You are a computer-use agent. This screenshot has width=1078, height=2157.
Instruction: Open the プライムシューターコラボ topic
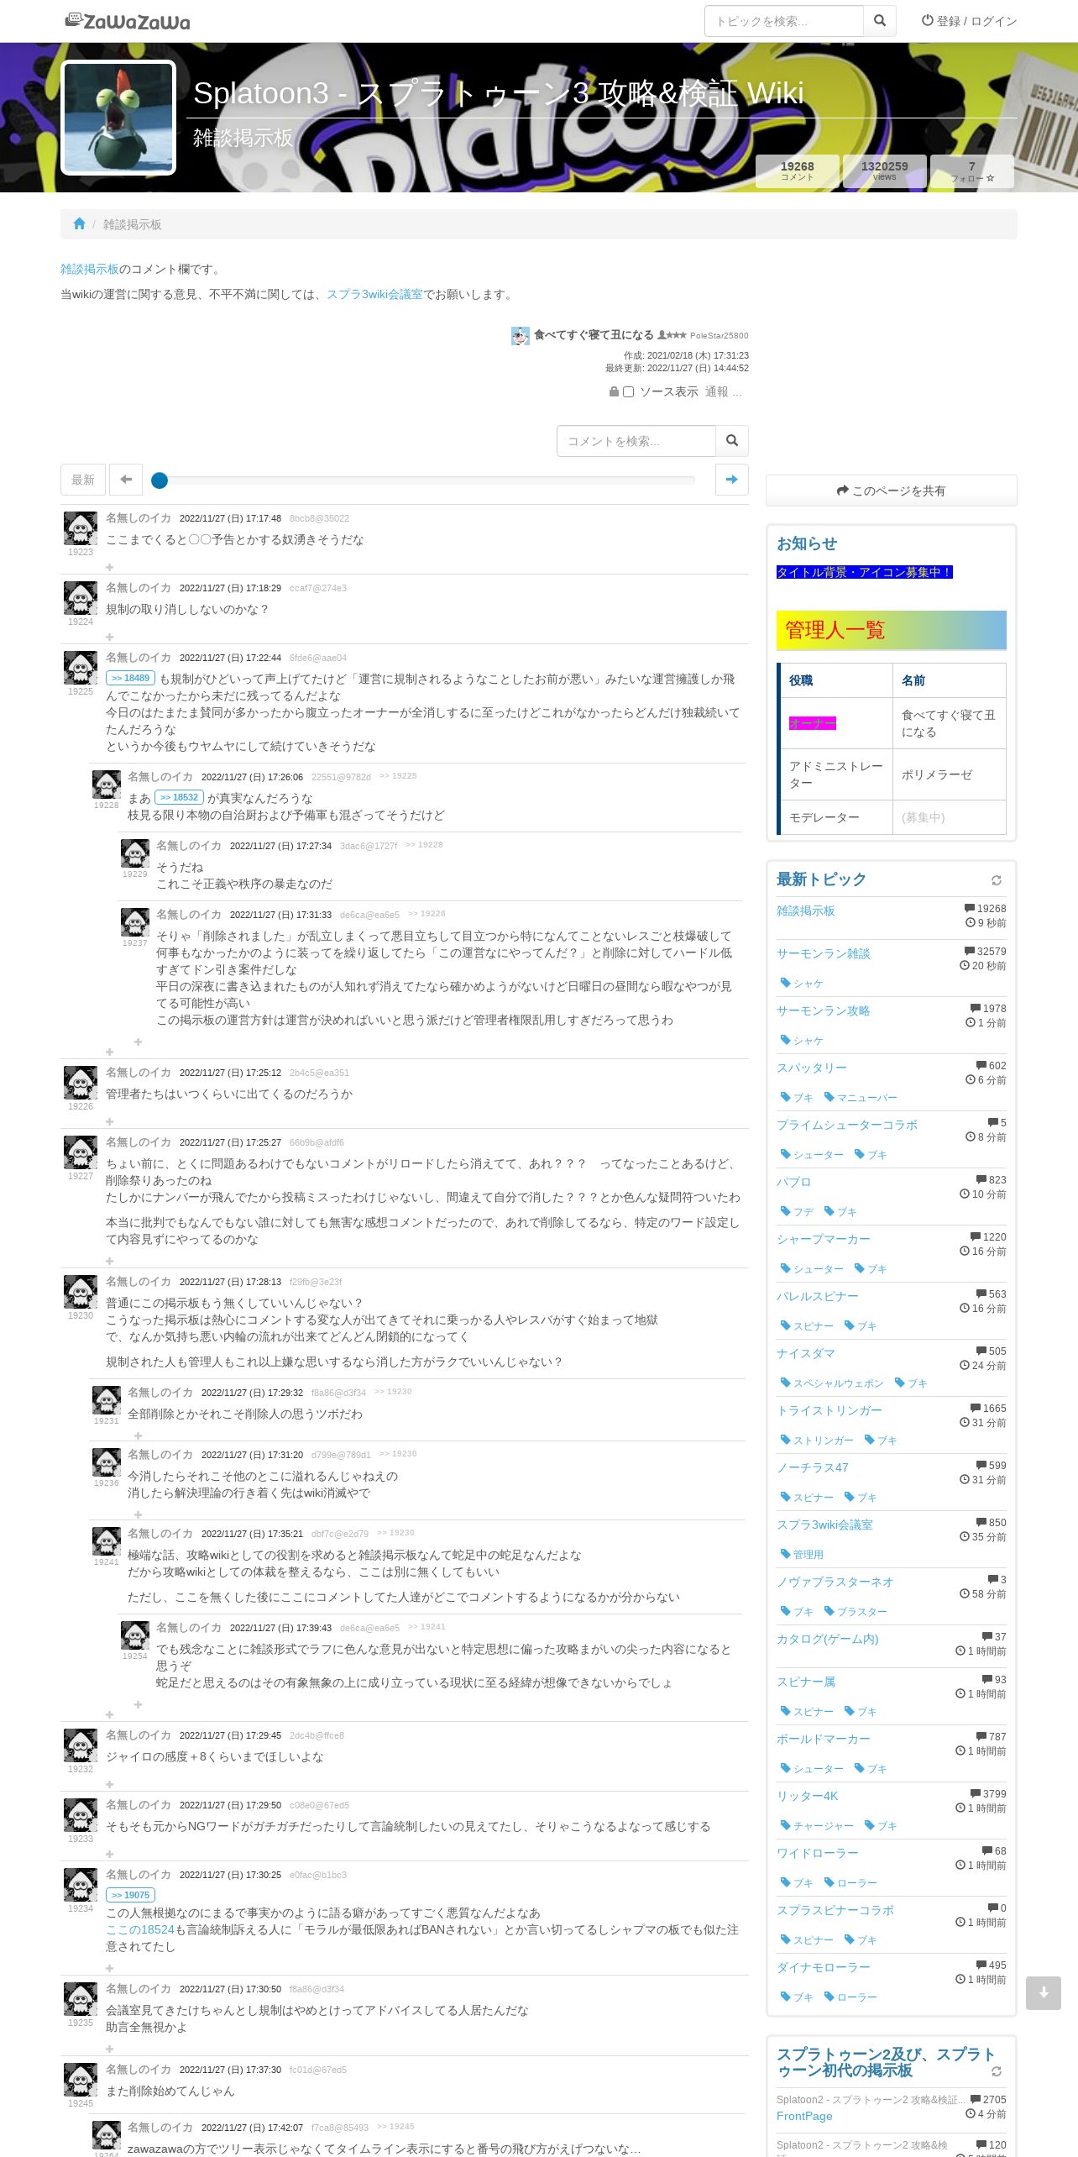(847, 1125)
